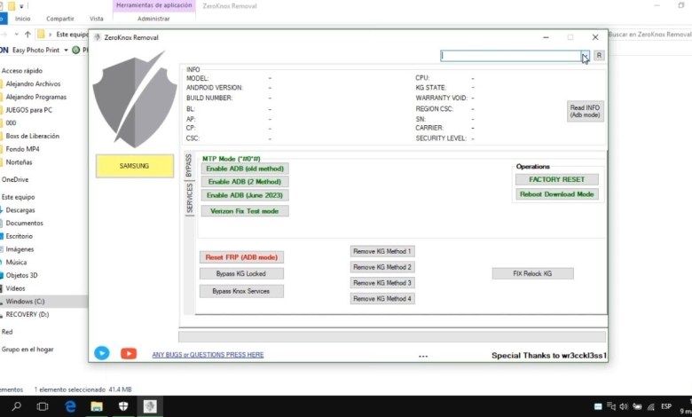Open ANY BUGS or QUESTIONS PRESS HERE link
692x417 pixels.
[208, 355]
